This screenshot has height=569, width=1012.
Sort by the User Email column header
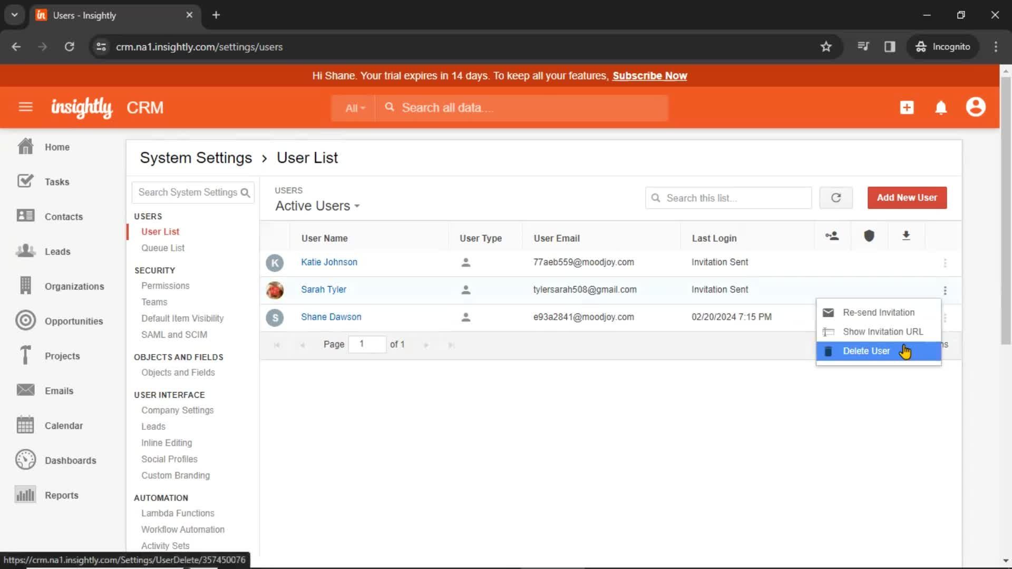(x=557, y=238)
